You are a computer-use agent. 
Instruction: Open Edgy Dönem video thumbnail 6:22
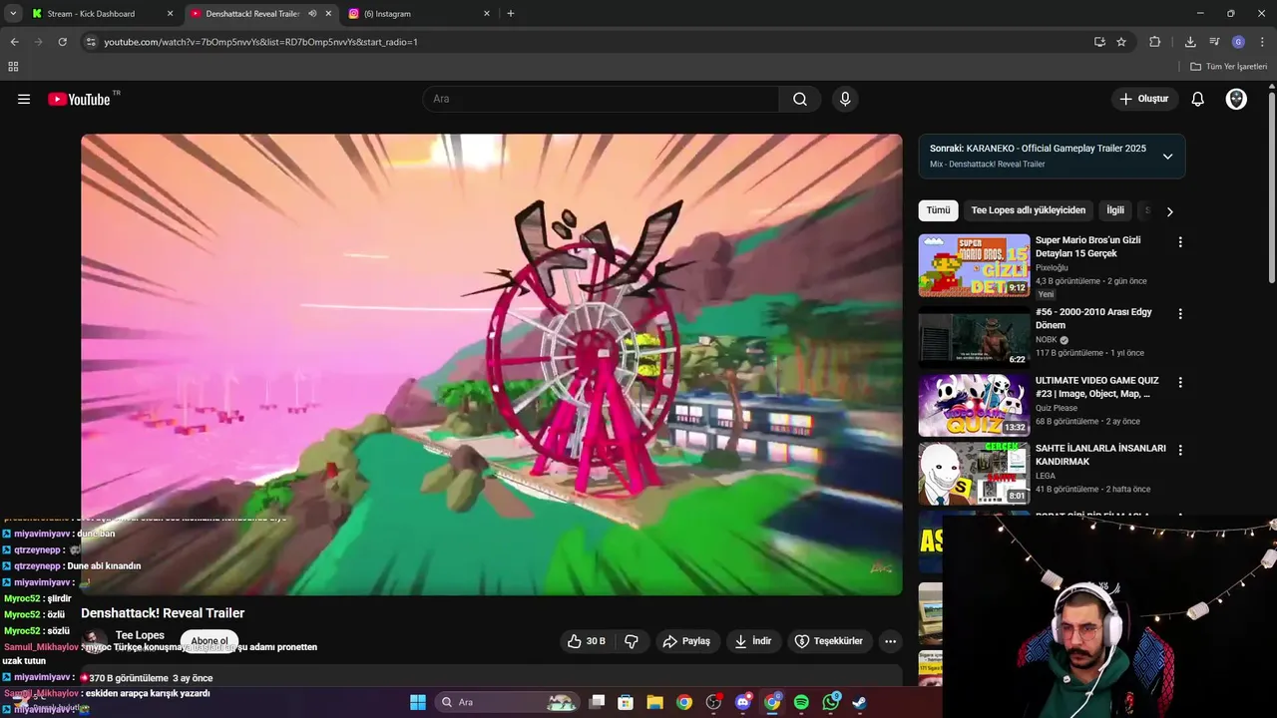974,337
